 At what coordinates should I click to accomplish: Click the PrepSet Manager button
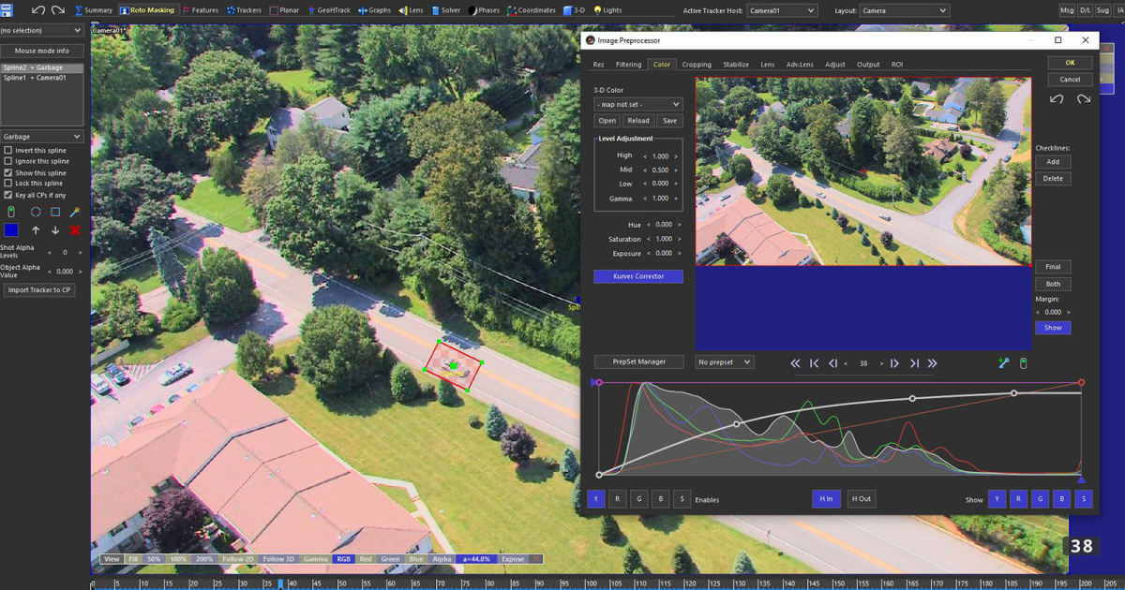tap(638, 361)
